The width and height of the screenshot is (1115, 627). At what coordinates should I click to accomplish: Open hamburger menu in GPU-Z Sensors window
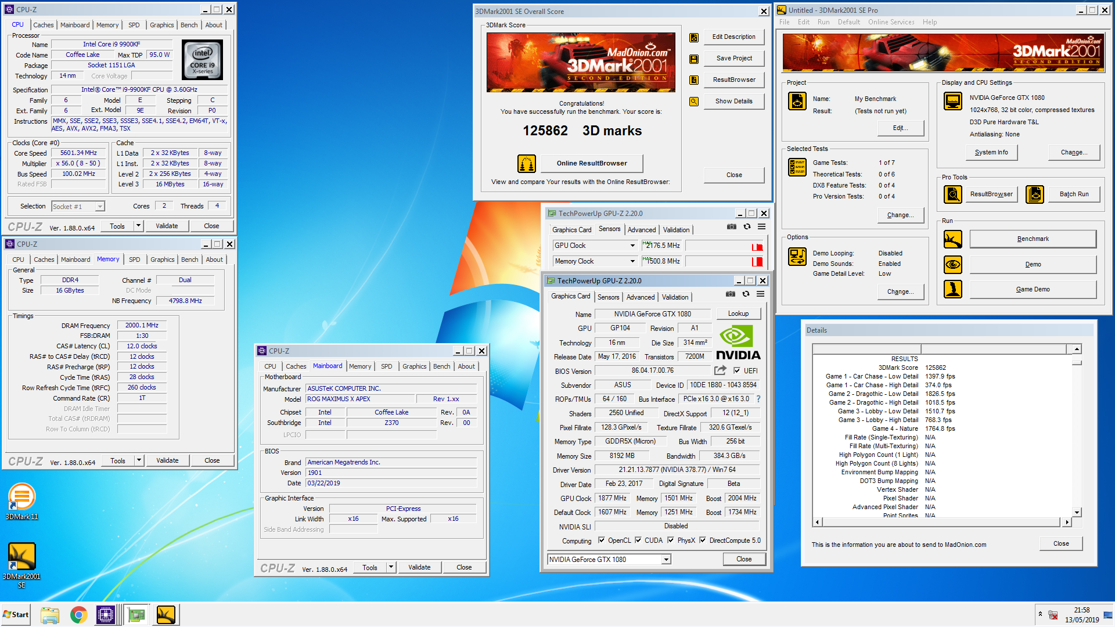762,227
